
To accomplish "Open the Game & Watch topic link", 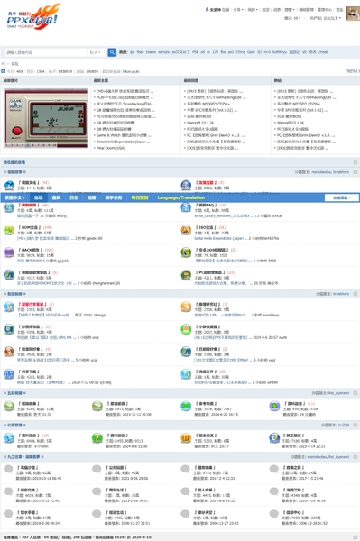I will point(124,135).
